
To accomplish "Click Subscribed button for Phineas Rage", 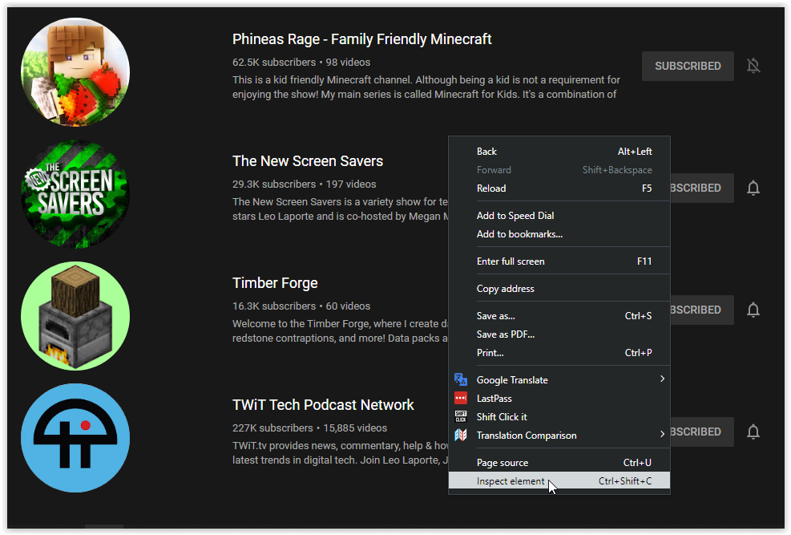I will pyautogui.click(x=688, y=66).
